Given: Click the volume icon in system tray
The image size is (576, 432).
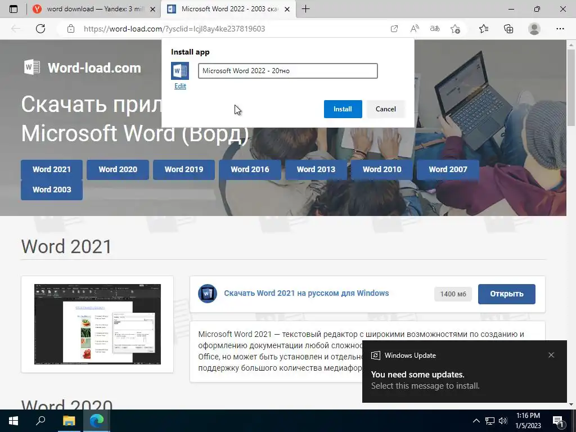Looking at the screenshot, I should point(503,421).
